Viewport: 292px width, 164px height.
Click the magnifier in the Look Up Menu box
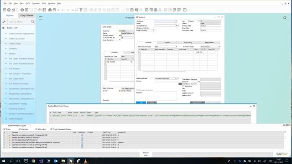point(33,22)
